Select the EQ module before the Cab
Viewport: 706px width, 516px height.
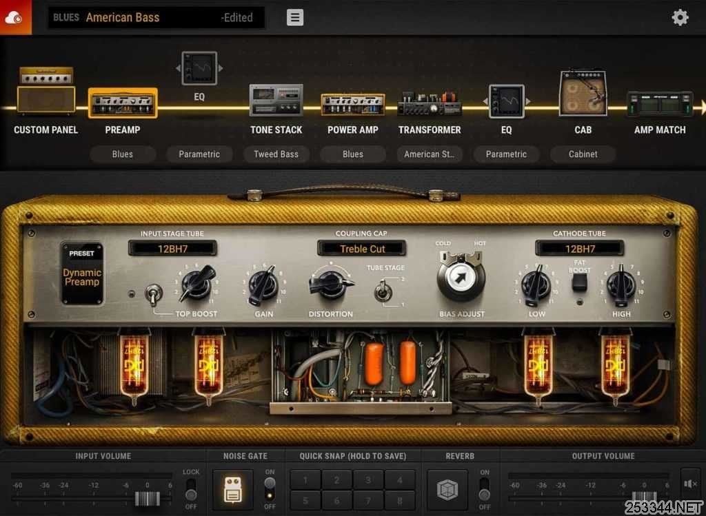coord(507,102)
